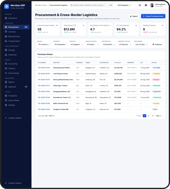This screenshot has width=170, height=189.
Task: Click the Columns button
Action: pyautogui.click(x=157, y=44)
